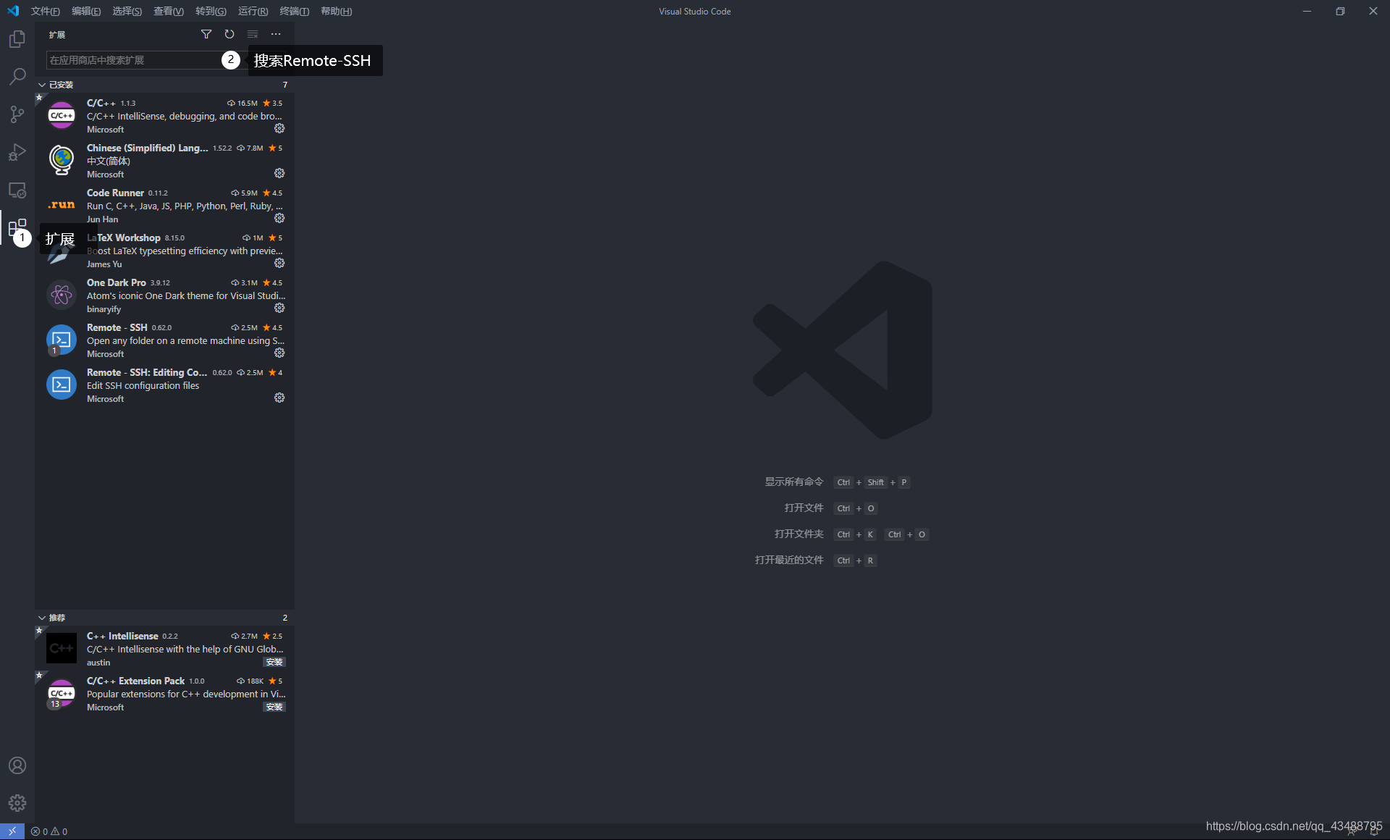Click the errors and warnings status indicator
The height and width of the screenshot is (840, 1390).
click(49, 831)
